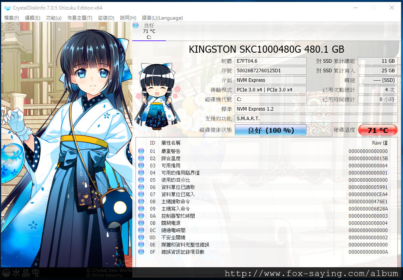
Task: Click raw value 000000000476E1
Action: click(x=368, y=202)
